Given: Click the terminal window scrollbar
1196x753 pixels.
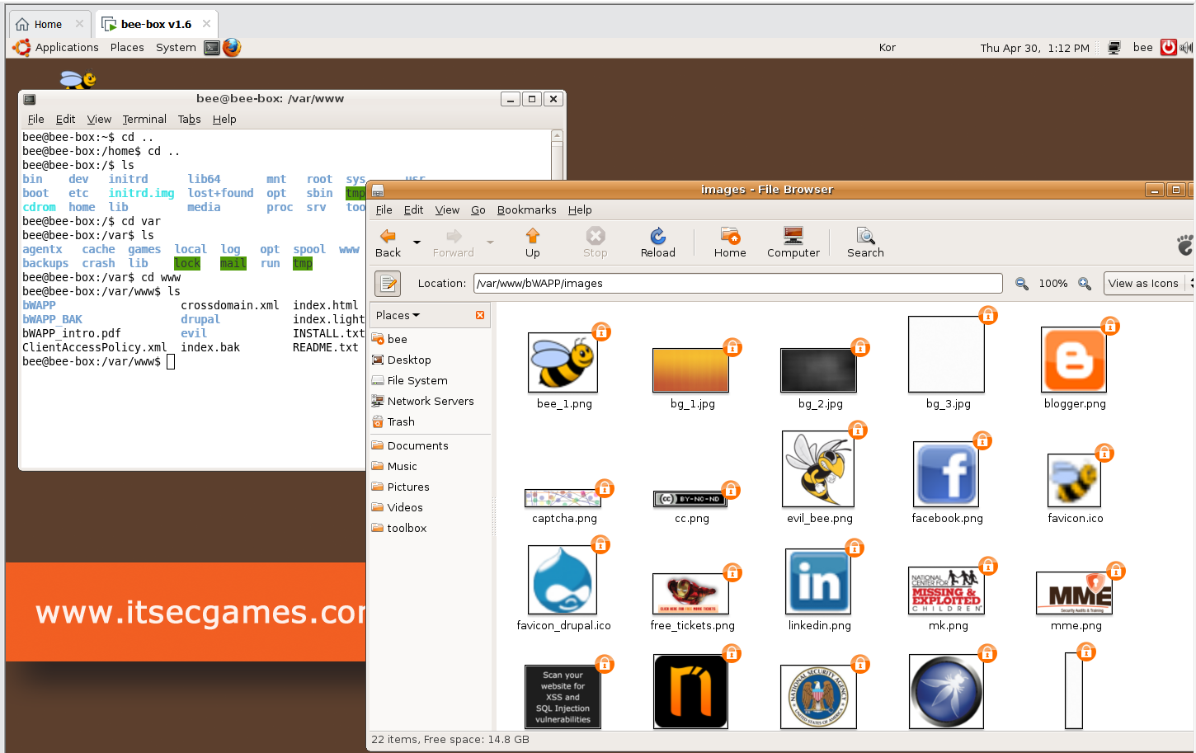Looking at the screenshot, I should pyautogui.click(x=557, y=155).
